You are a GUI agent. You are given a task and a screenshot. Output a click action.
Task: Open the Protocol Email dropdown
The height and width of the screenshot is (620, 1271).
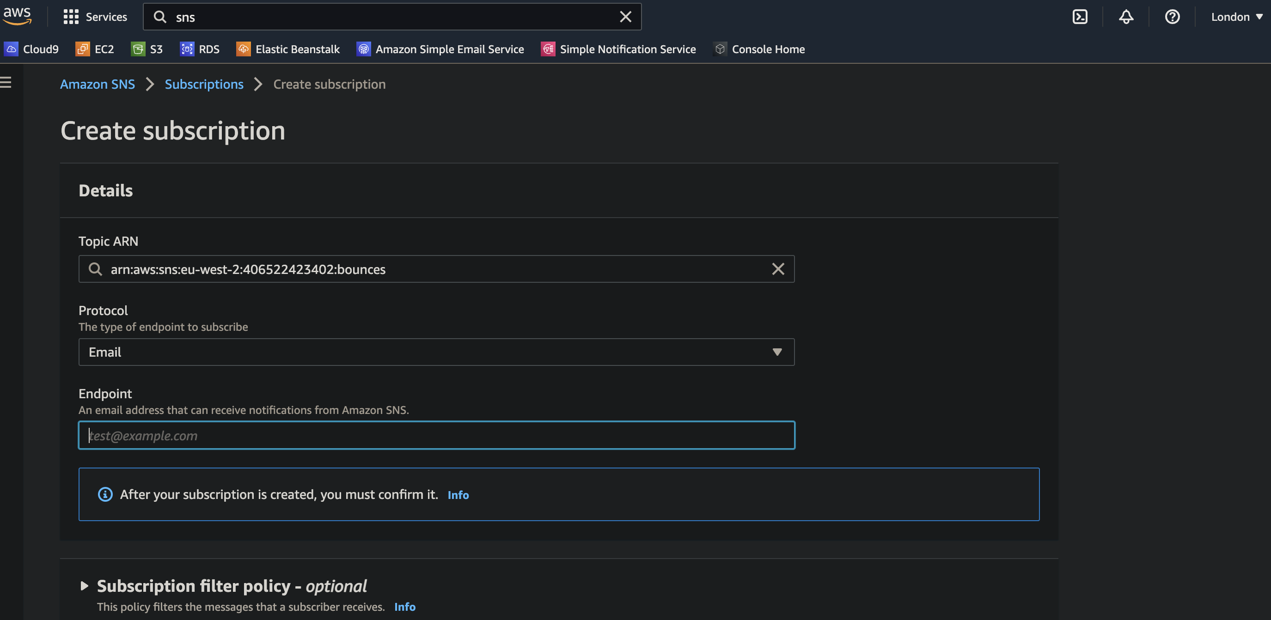coord(436,352)
